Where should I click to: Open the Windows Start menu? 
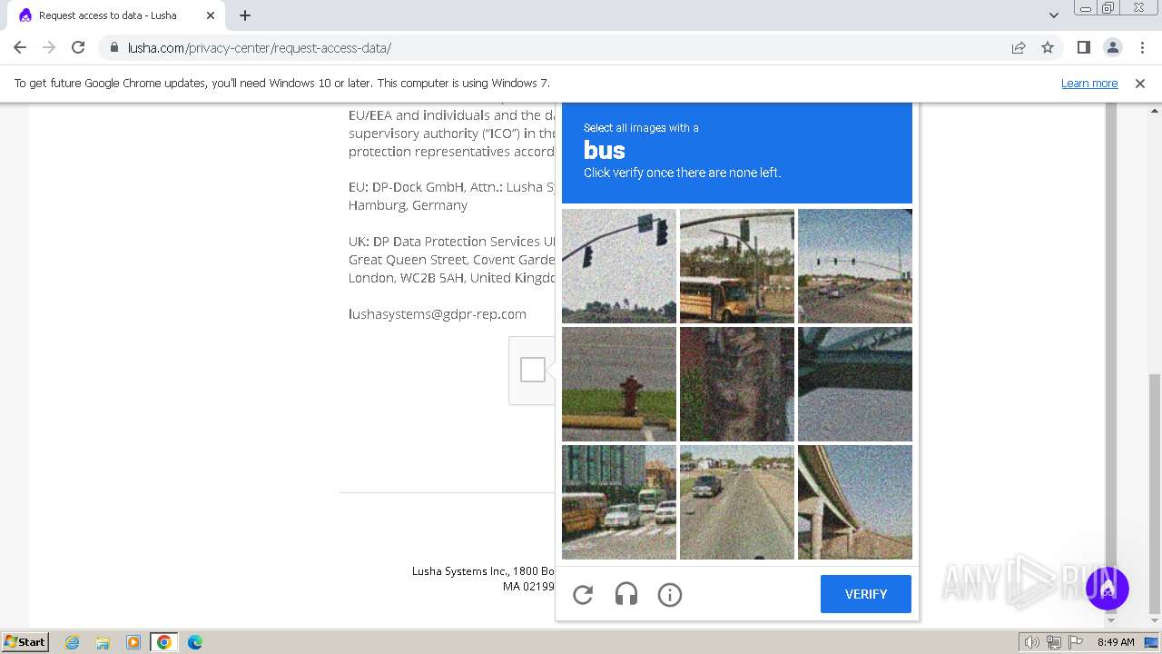(25, 641)
